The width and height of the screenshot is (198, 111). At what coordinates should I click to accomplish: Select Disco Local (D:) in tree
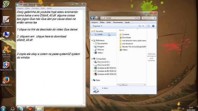[x=103, y=65]
